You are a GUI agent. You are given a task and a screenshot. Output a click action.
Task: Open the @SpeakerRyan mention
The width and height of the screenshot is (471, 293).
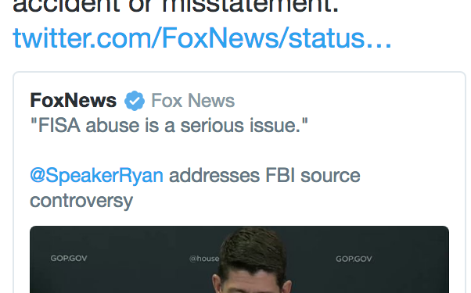(x=96, y=176)
